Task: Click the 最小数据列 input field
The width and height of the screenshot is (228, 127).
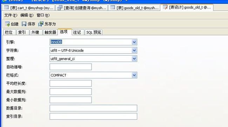Action: pos(71,100)
